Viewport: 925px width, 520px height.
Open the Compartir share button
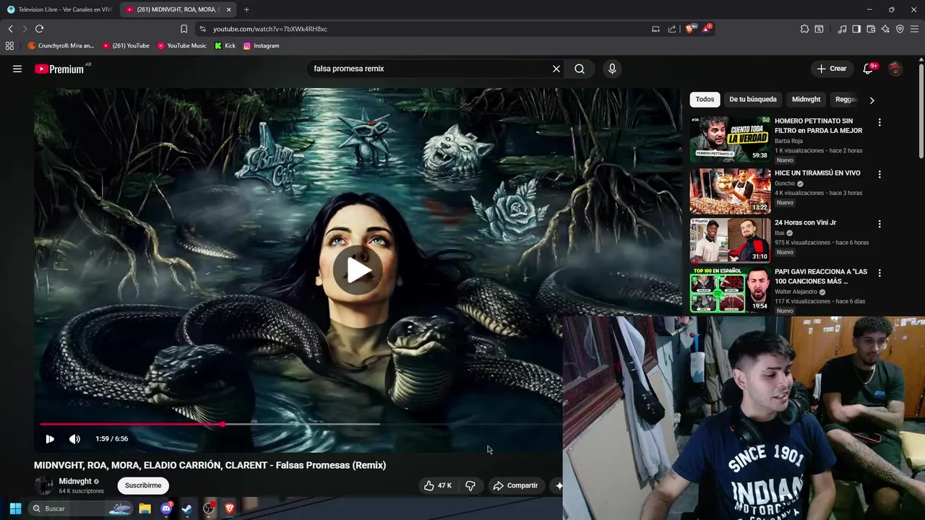coord(515,485)
